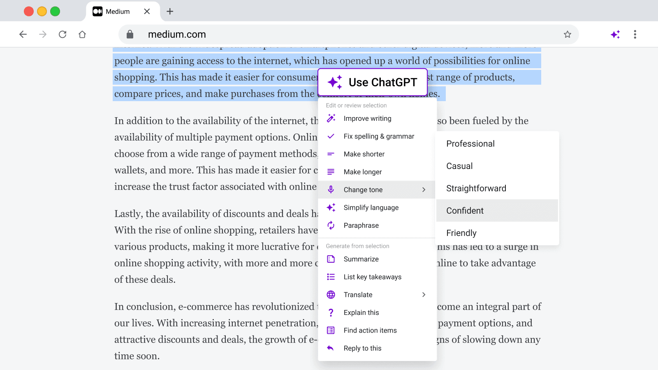Choose Simplify language
Viewport: 658px width, 370px height.
pos(377,208)
